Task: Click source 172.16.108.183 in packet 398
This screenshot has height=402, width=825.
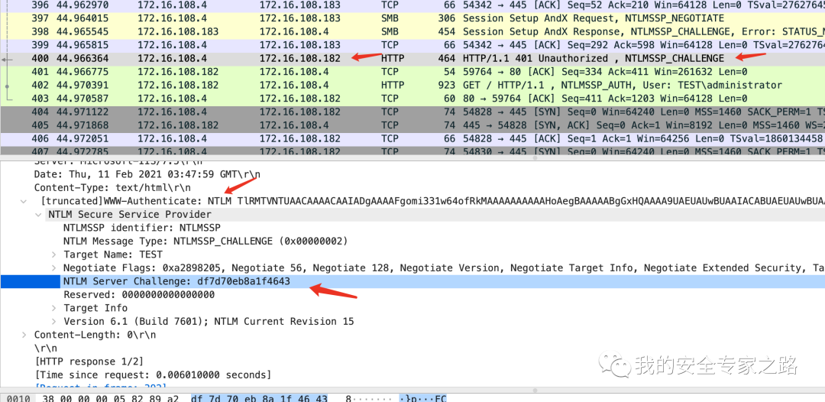Action: coord(178,31)
